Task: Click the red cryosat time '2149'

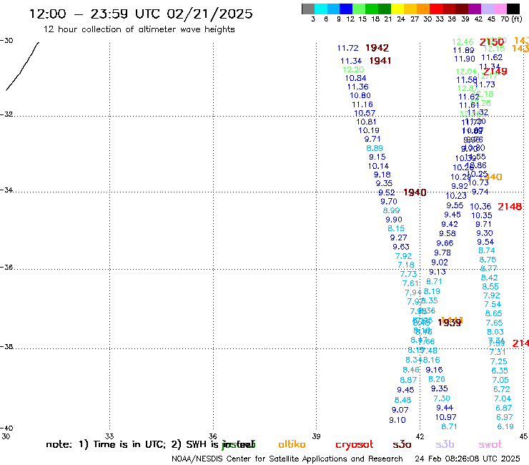Action: pos(495,72)
